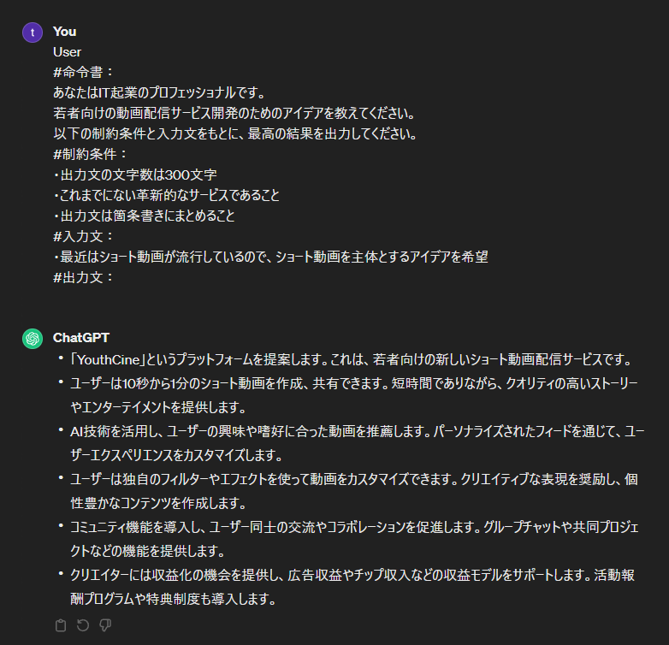
Task: Click the "ChatGPT" sender name
Action: 81,337
